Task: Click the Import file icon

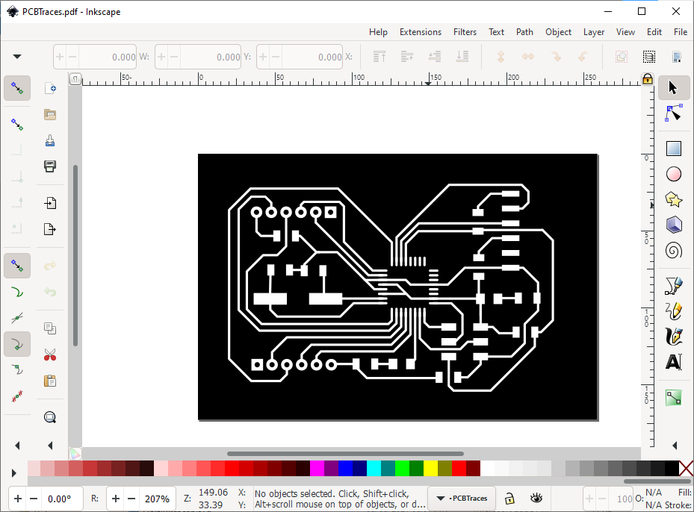Action: point(50,203)
